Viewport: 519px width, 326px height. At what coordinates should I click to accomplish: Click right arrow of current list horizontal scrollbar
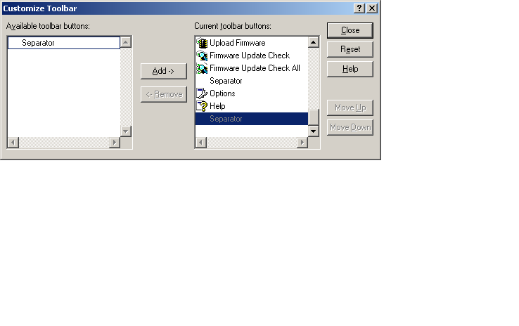pos(302,143)
